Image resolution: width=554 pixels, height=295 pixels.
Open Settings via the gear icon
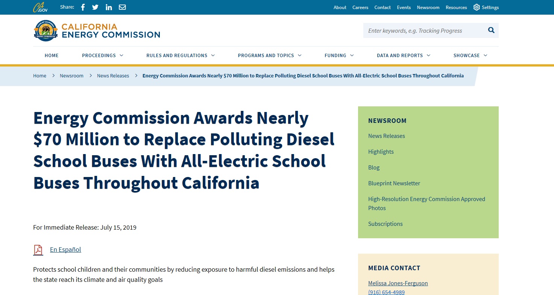(477, 7)
